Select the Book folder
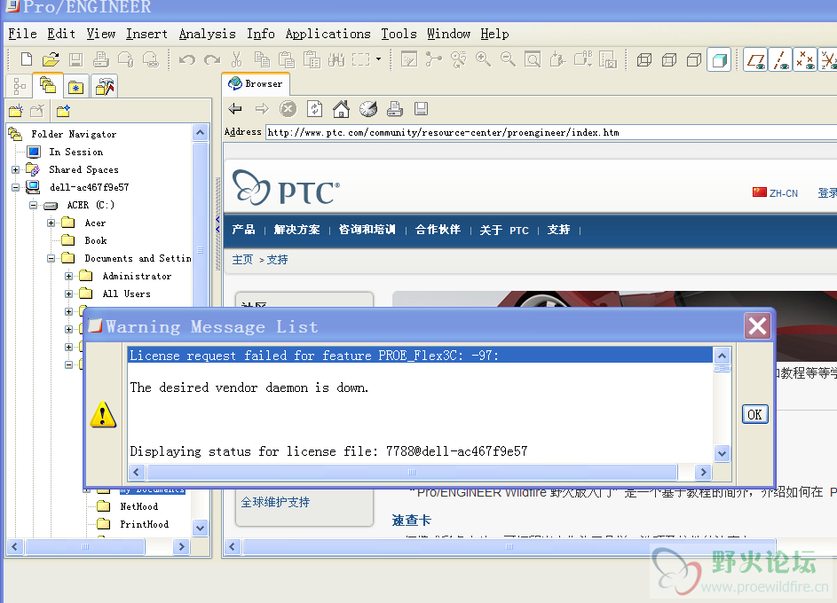The image size is (837, 603). click(96, 240)
